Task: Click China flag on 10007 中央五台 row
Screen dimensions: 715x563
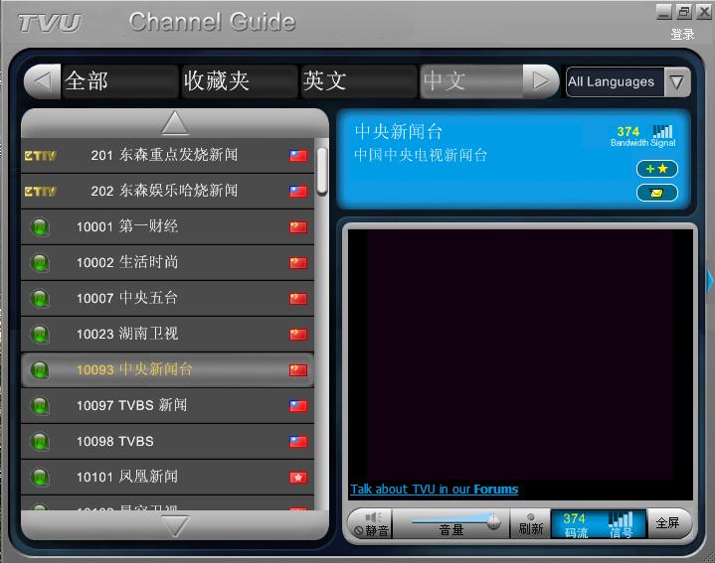Action: [x=298, y=299]
